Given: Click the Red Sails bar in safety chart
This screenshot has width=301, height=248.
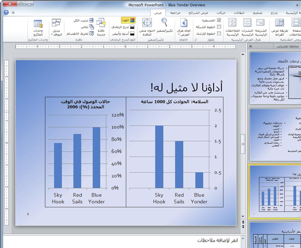Looking at the screenshot, I should pyautogui.click(x=179, y=164).
